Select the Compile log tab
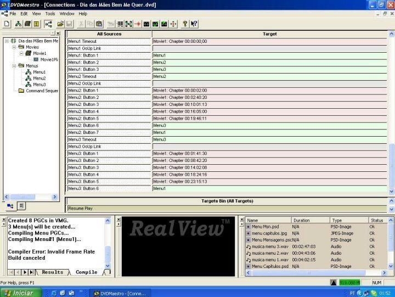Screen dimensions: 395x297 point(86,272)
